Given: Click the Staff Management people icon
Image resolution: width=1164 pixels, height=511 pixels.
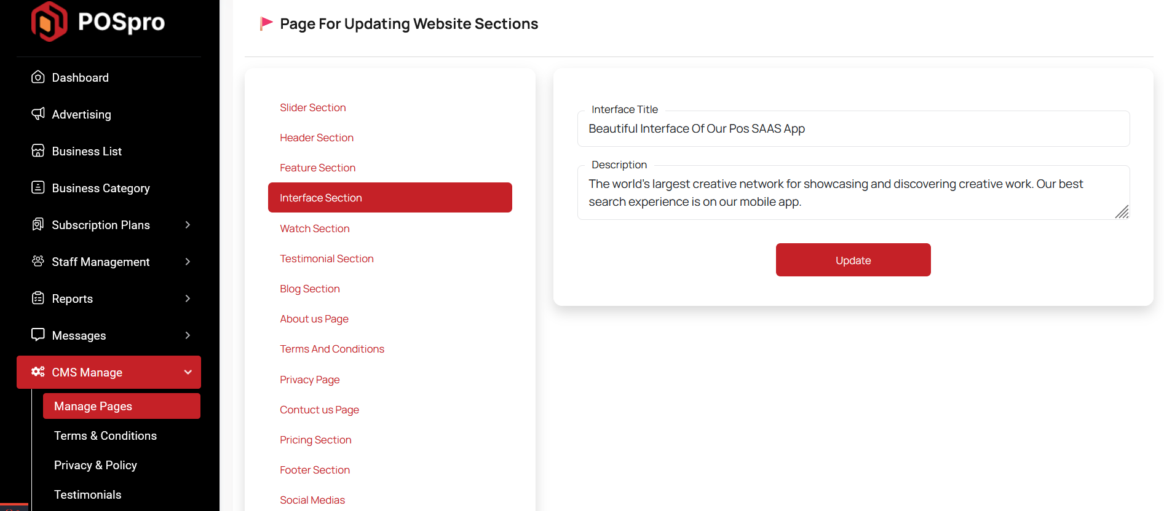Looking at the screenshot, I should (38, 262).
